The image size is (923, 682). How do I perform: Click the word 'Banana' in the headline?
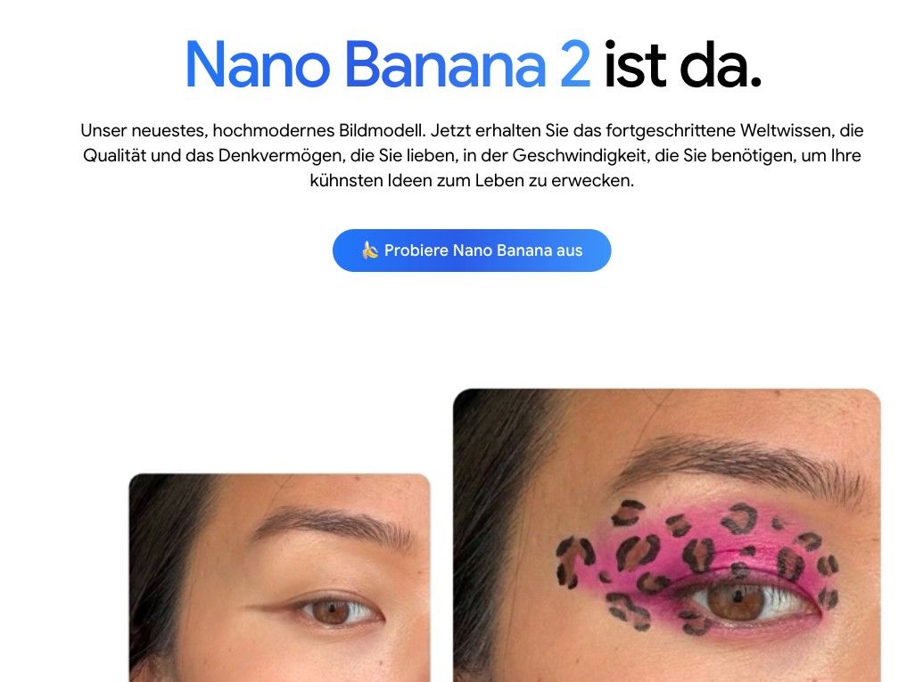point(445,64)
